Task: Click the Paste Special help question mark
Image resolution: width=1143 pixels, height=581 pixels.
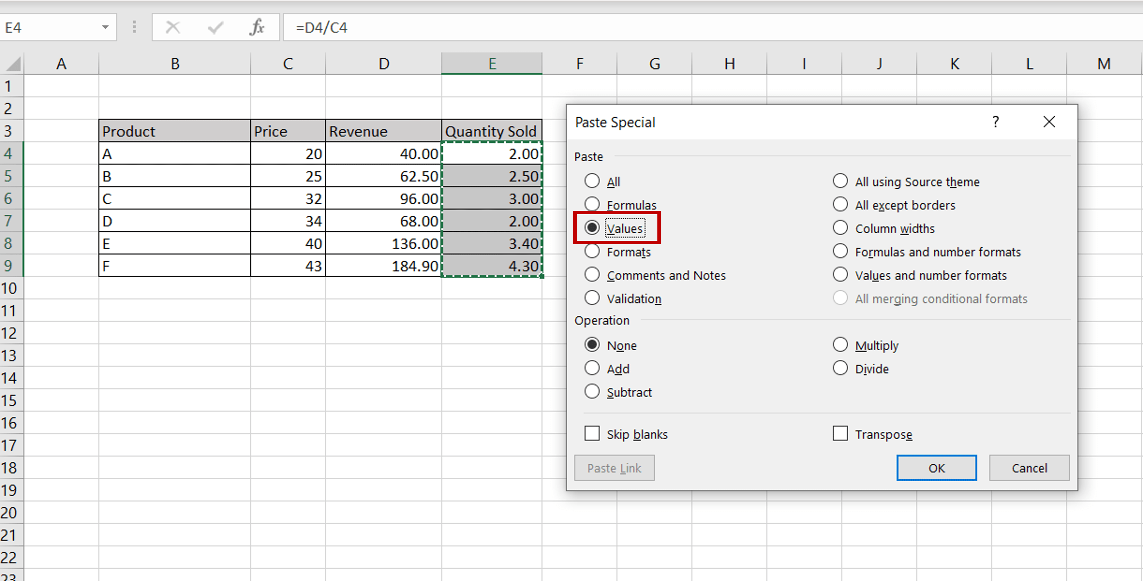Action: [995, 122]
